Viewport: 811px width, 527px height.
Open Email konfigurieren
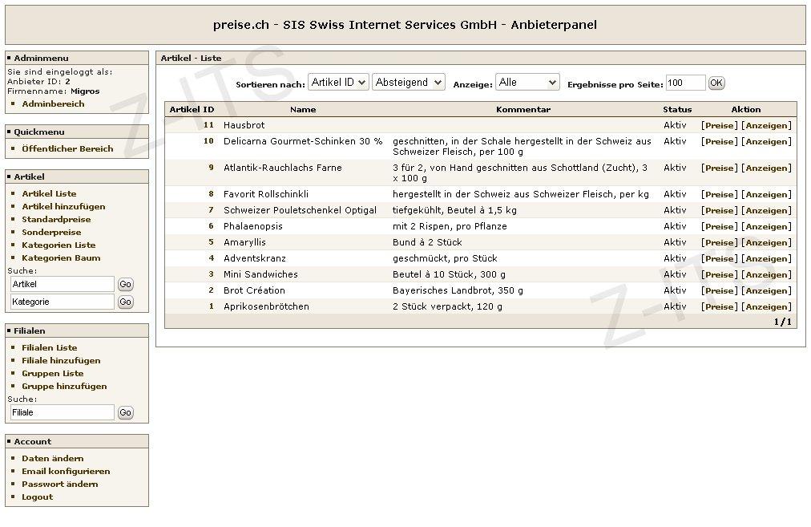[66, 472]
